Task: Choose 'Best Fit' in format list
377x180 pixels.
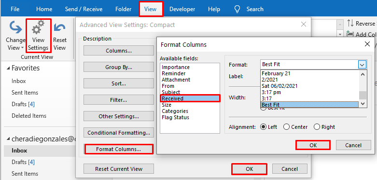Action: point(309,105)
